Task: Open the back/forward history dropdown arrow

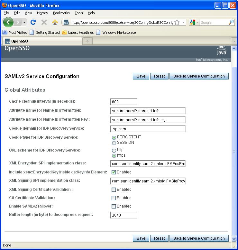Action: (x=24, y=22)
